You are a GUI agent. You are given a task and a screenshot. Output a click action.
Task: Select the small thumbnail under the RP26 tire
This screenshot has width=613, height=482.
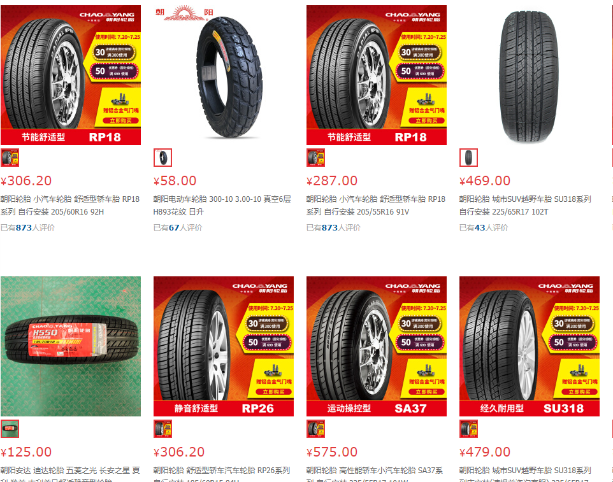(x=162, y=429)
